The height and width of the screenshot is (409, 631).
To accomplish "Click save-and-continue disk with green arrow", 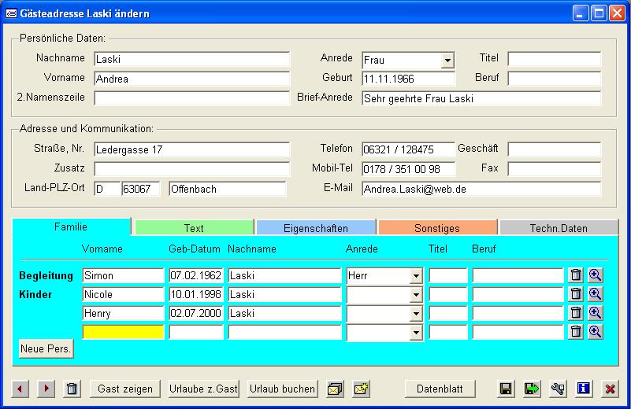I will 532,389.
